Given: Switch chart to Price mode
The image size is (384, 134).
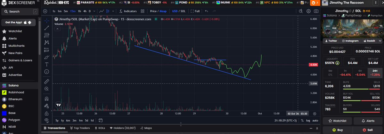Looking at the screenshot, I should click(x=153, y=11).
